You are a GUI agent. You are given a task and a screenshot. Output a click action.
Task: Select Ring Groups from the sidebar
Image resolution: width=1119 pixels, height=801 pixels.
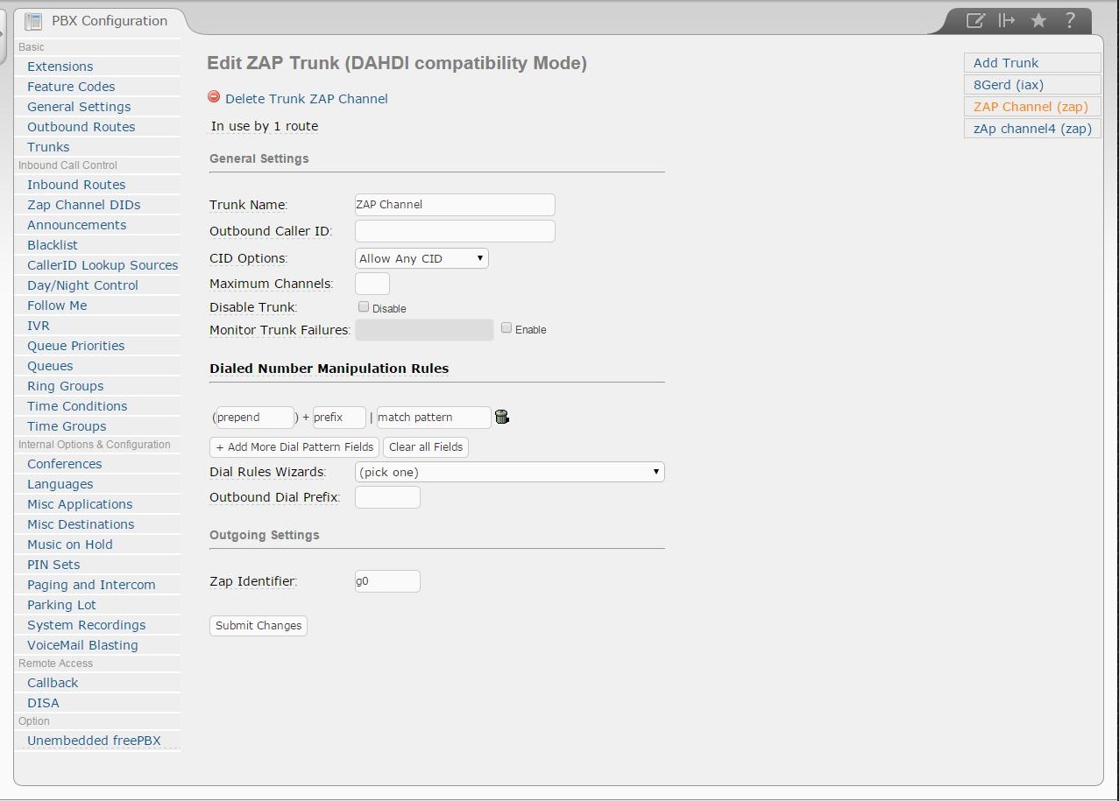(65, 386)
